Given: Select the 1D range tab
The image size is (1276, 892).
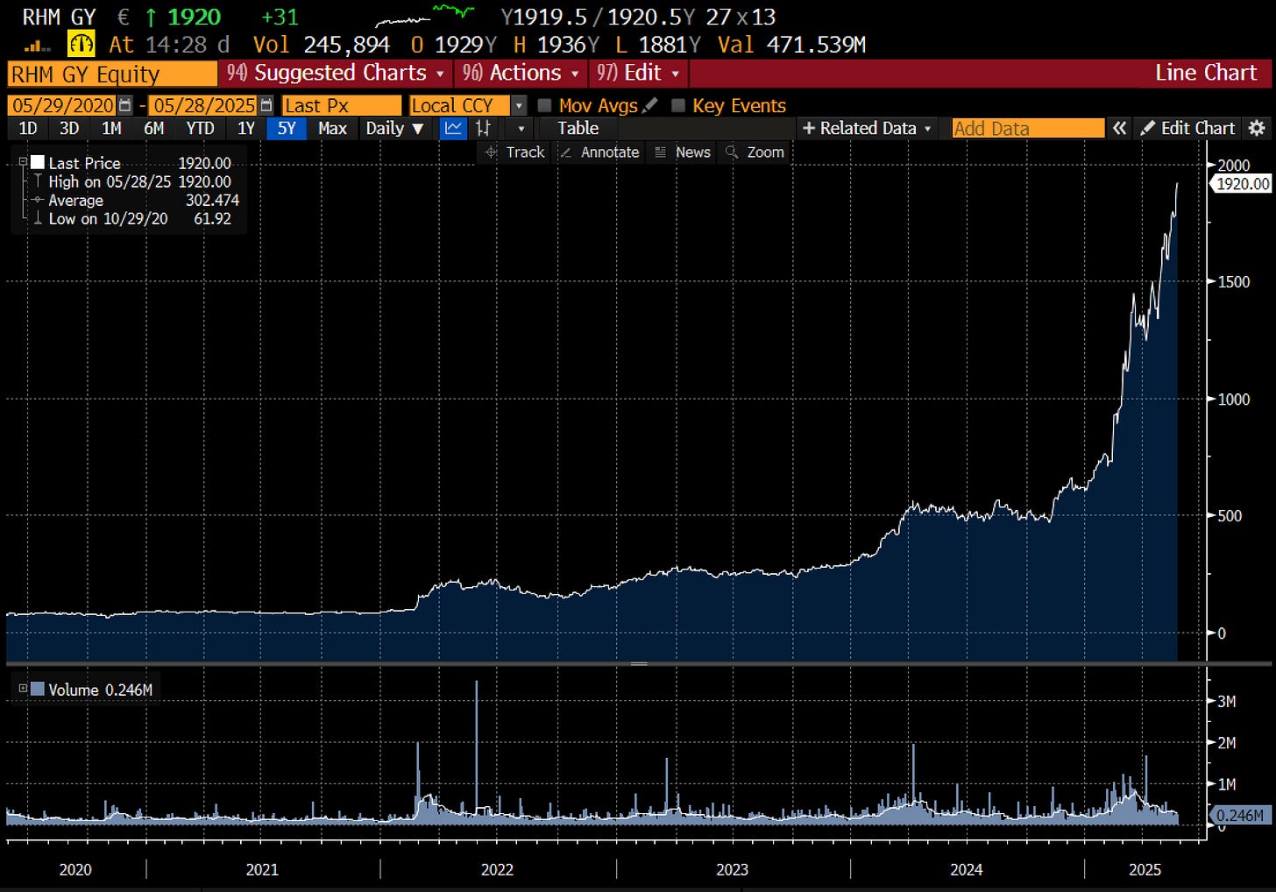Looking at the screenshot, I should coord(28,128).
